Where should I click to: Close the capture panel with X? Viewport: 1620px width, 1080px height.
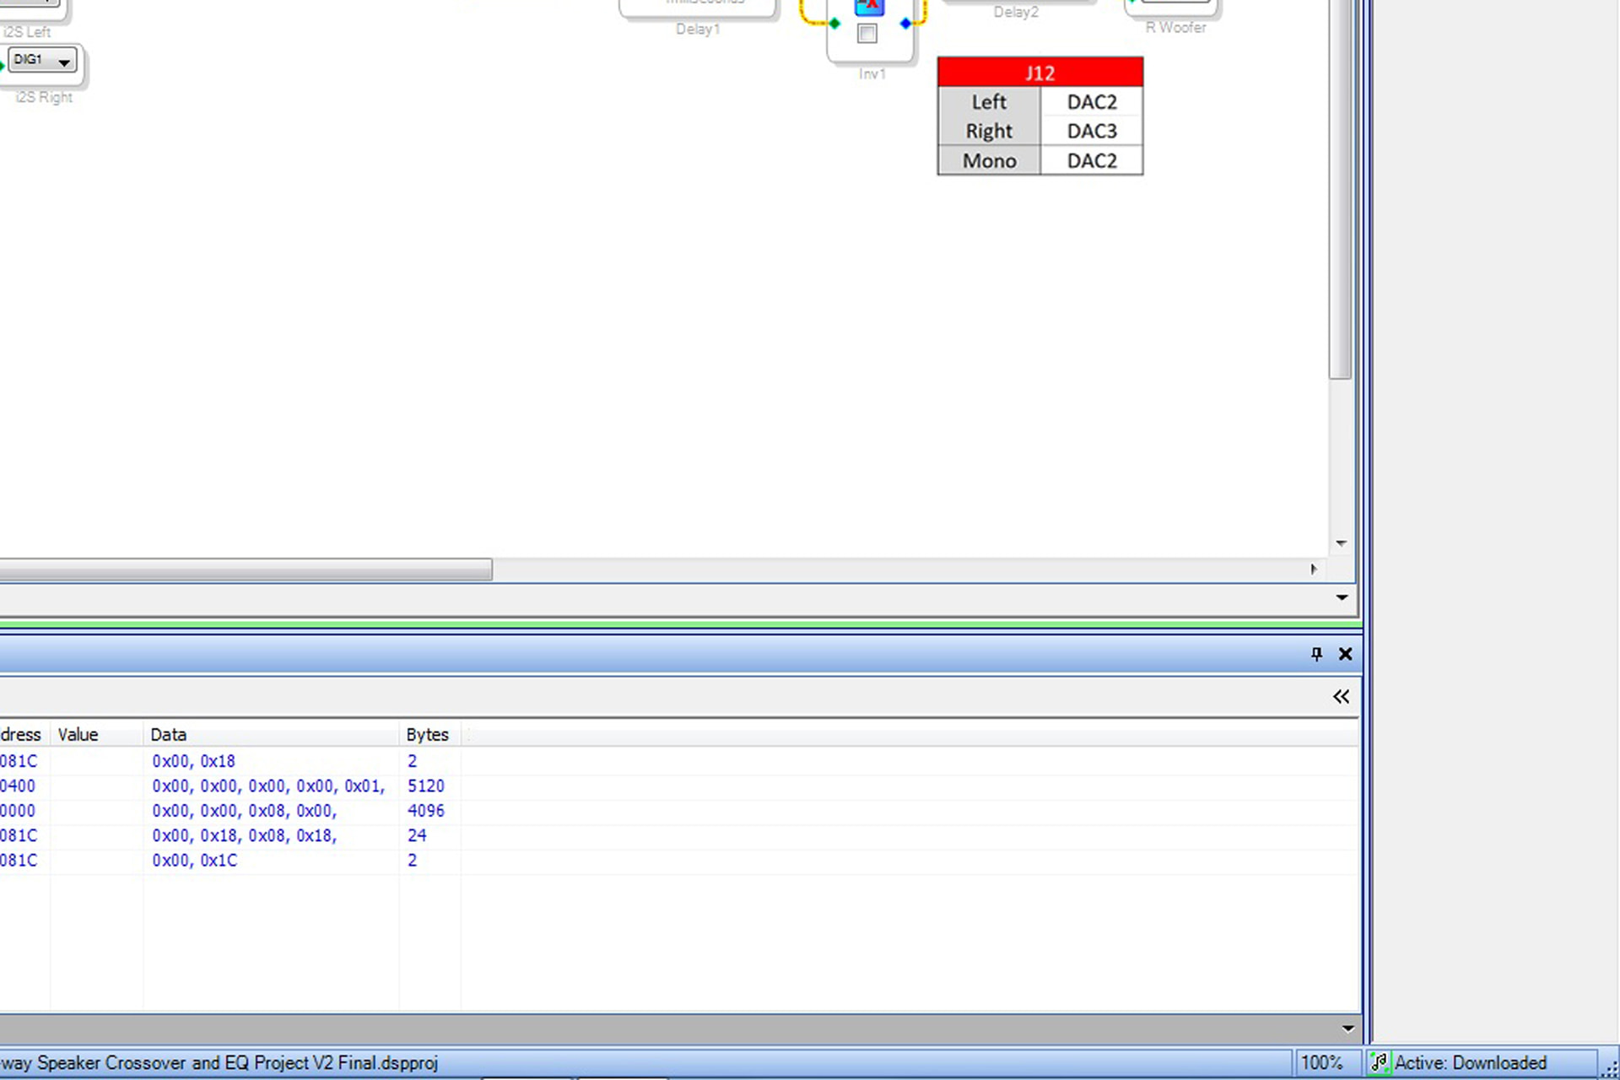(1345, 654)
